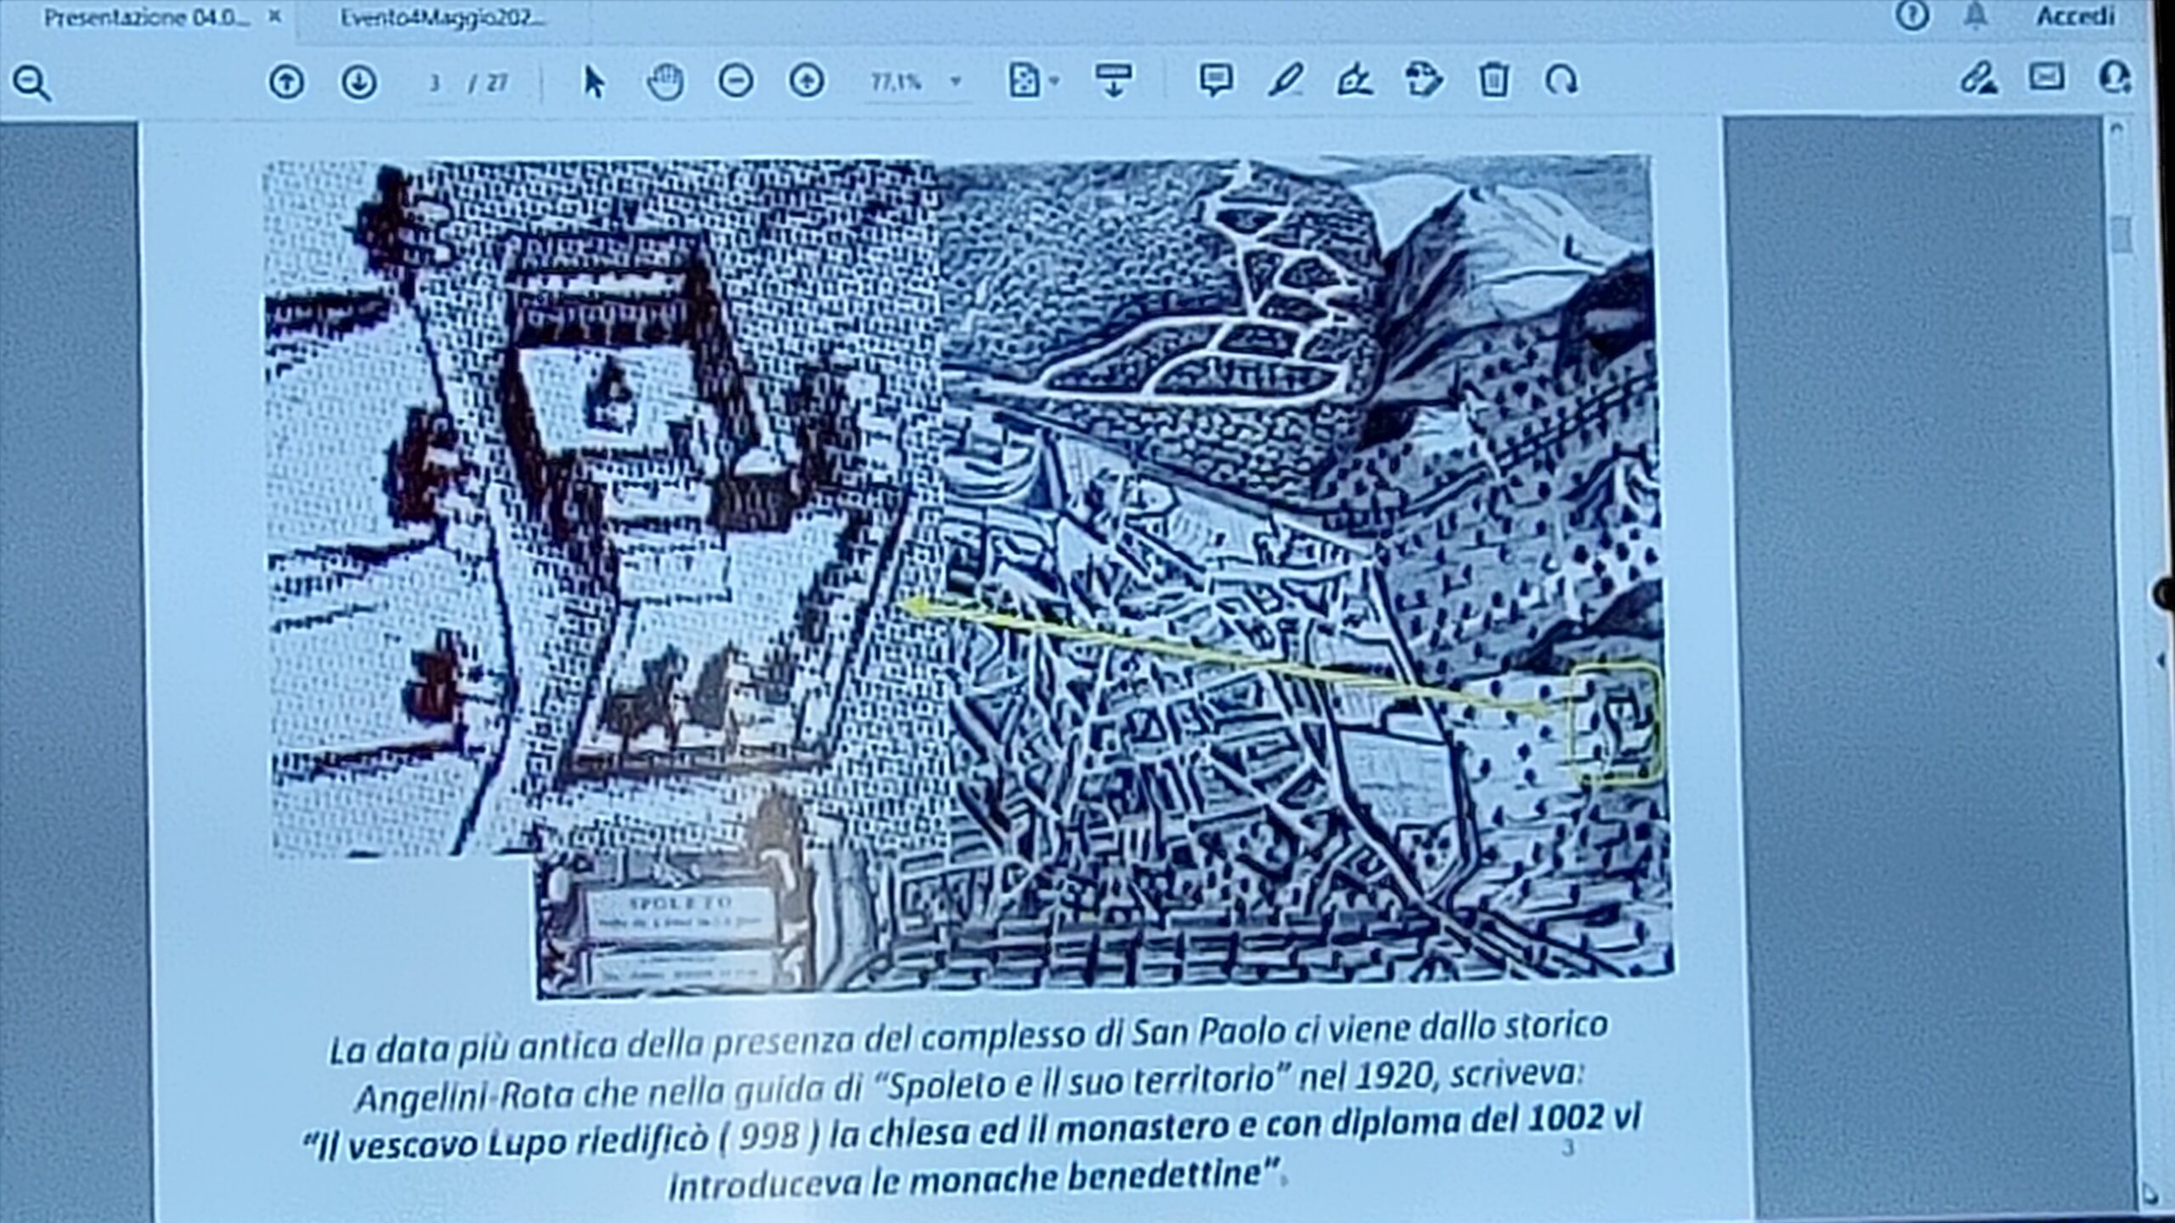Click the sign document icon
Image resolution: width=2175 pixels, height=1223 pixels.
pyautogui.click(x=1354, y=81)
